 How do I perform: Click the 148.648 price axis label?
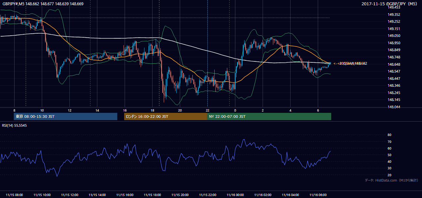point(394,64)
